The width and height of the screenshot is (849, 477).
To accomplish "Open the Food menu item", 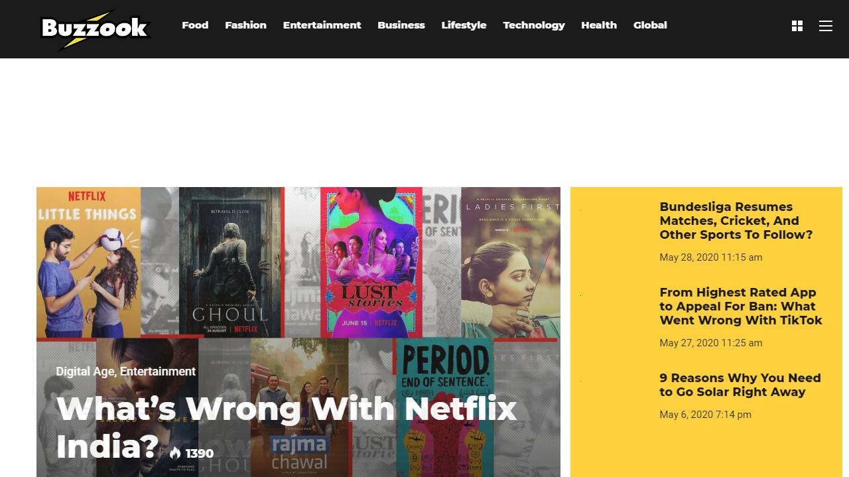I will pos(195,25).
